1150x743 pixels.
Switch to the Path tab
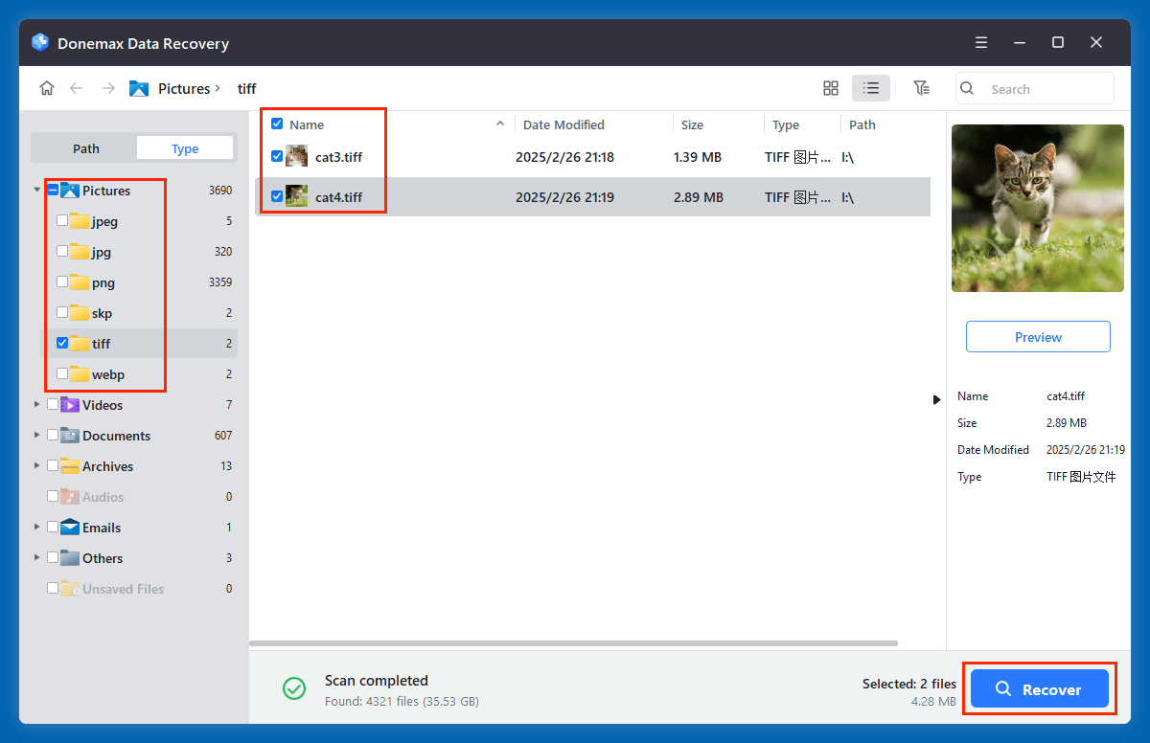coord(85,148)
